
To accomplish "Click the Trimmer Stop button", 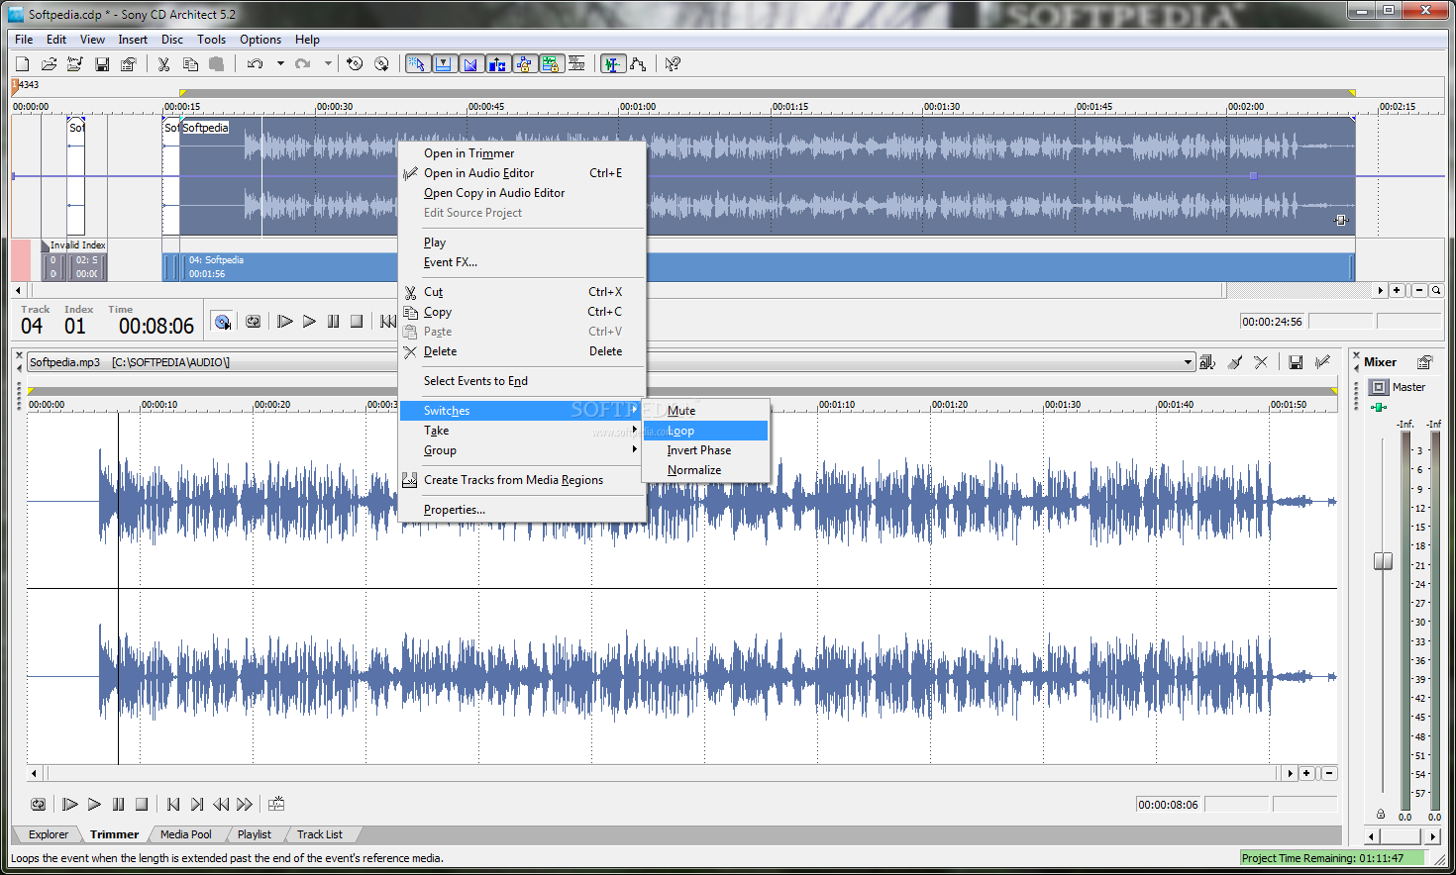I will (x=142, y=805).
